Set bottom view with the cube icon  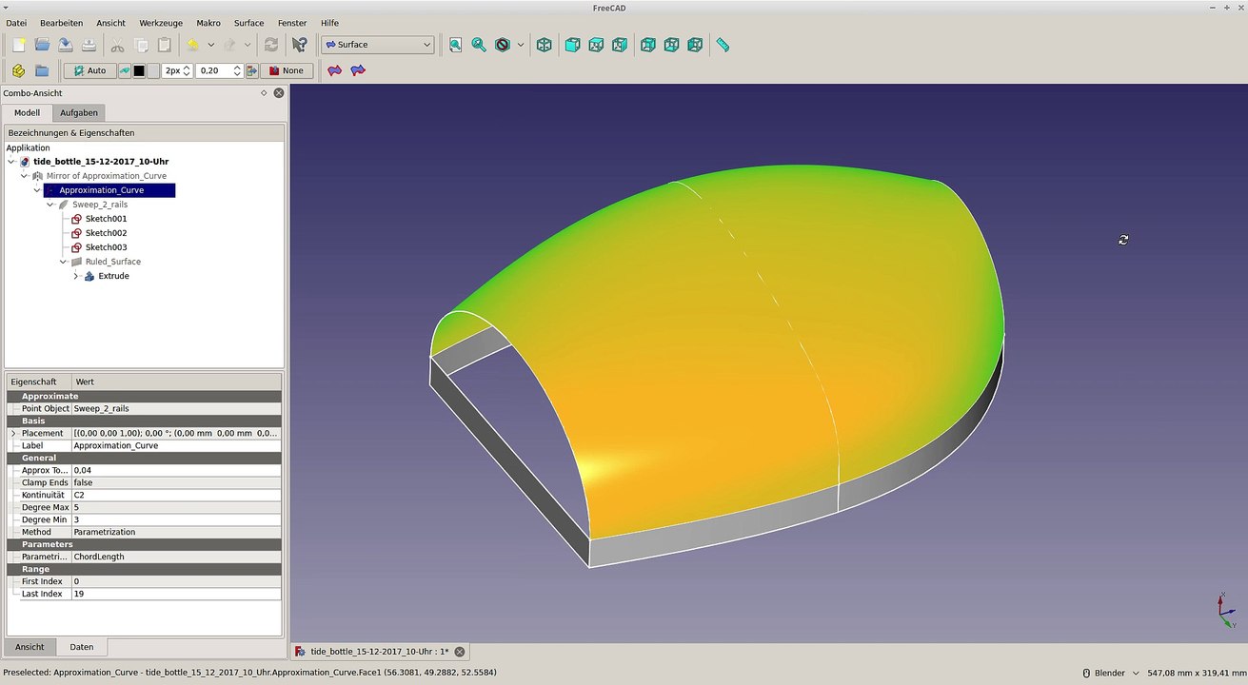point(671,45)
